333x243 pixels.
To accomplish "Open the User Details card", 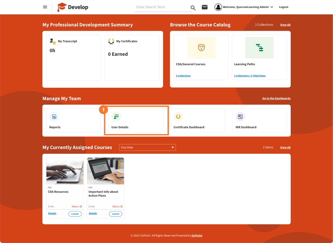I will click(x=135, y=121).
